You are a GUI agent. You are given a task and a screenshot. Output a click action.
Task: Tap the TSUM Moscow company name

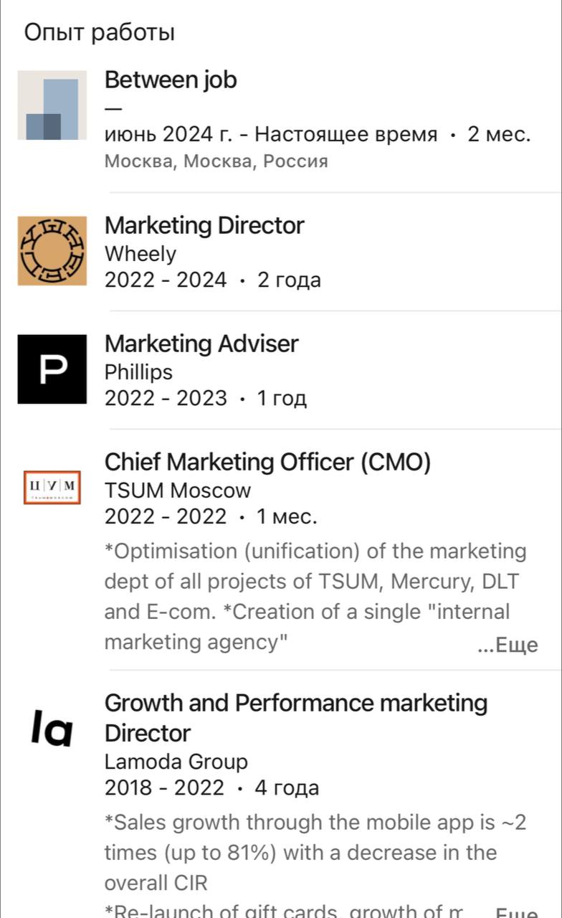point(178,491)
